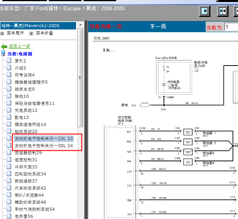Viewport: 238px width, 219px height.
Task: Click the 动力控制模块 (PCM) label in diagram
Action: [x=125, y=119]
